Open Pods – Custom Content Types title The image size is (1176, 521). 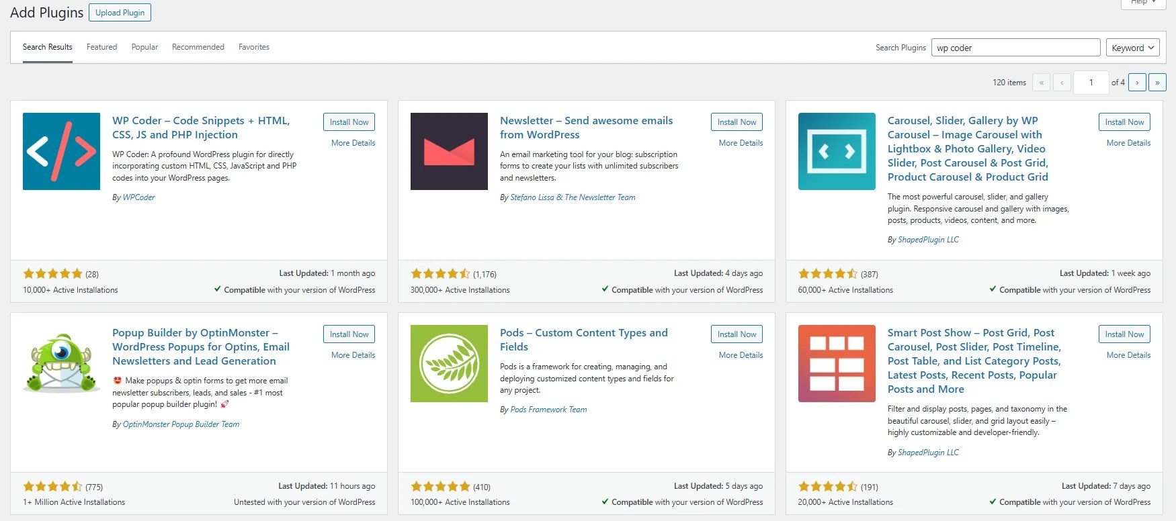pyautogui.click(x=584, y=340)
